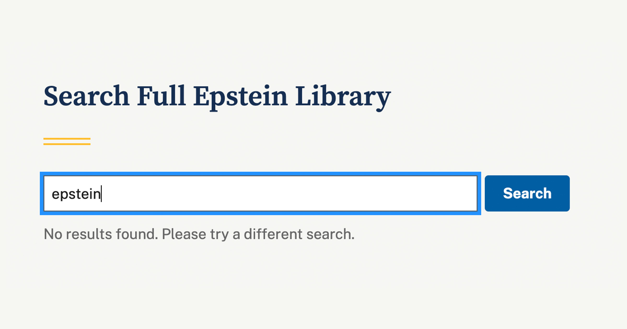Click the blue Search button
627x329 pixels.
tap(527, 193)
